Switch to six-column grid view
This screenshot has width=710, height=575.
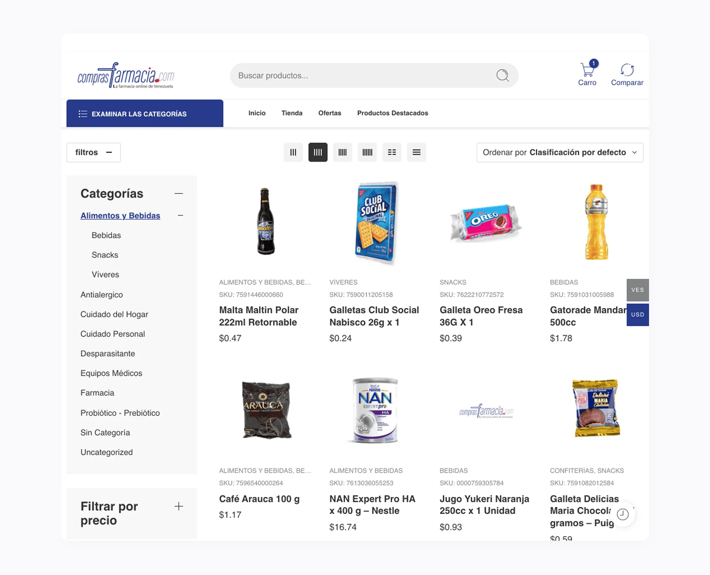tap(367, 152)
